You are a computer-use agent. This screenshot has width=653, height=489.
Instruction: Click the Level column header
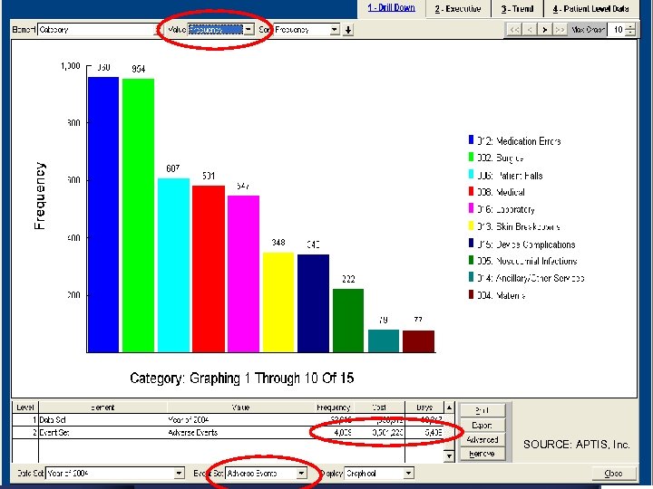[25, 407]
